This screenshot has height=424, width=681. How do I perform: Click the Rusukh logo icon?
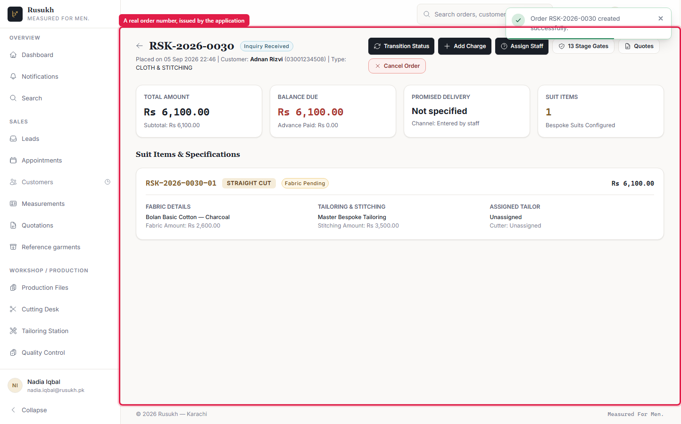[15, 14]
